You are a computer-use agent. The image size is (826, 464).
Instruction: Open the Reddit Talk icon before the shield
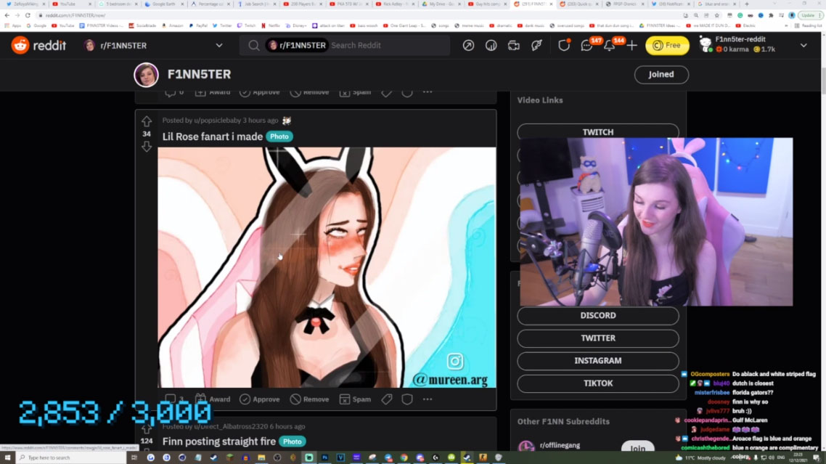(536, 45)
